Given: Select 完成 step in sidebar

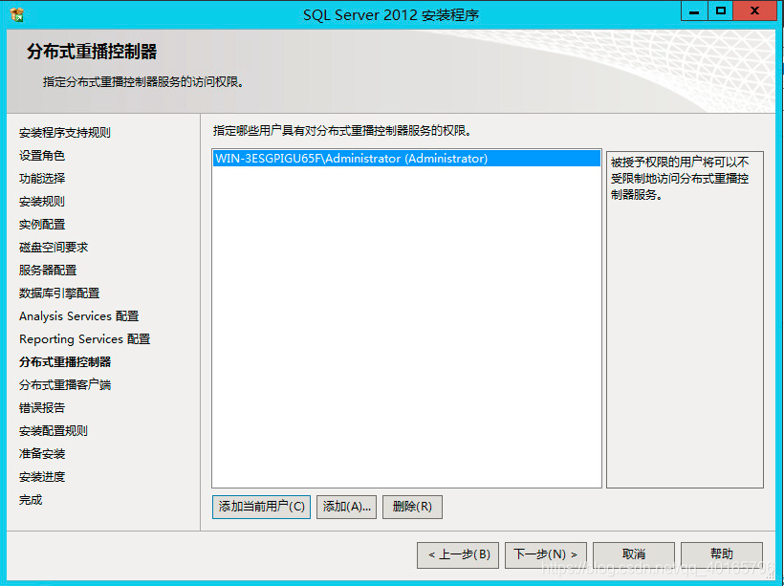Looking at the screenshot, I should pyautogui.click(x=31, y=500).
